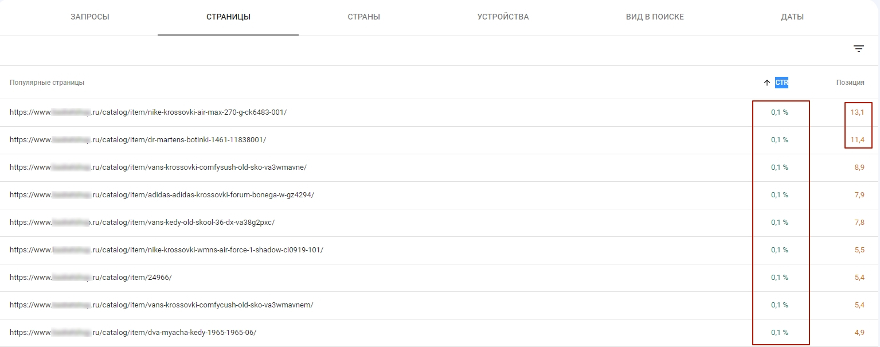Switch to the Запросы tab

tap(90, 17)
